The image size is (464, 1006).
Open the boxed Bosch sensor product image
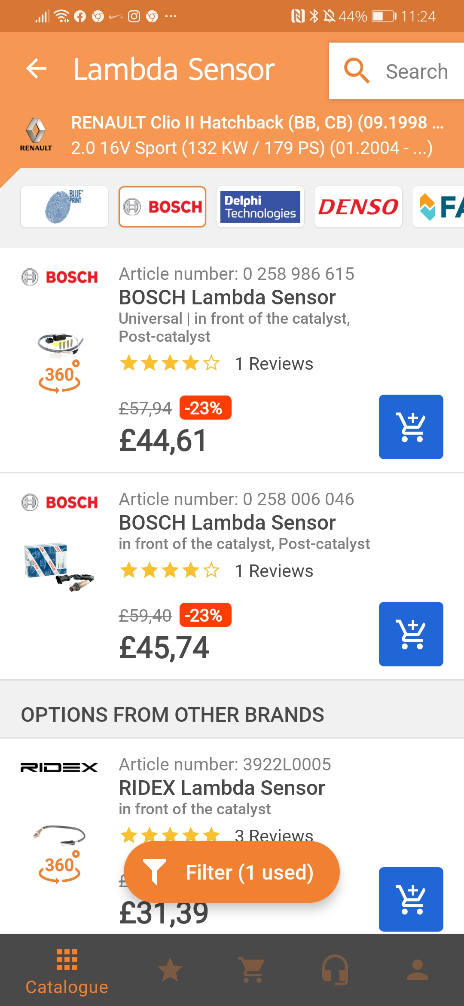click(x=59, y=565)
